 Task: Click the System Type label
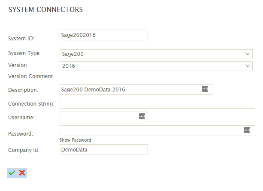click(24, 53)
